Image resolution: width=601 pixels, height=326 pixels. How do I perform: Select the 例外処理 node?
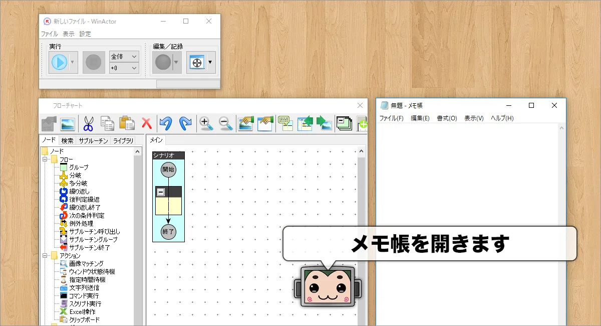[x=81, y=224]
